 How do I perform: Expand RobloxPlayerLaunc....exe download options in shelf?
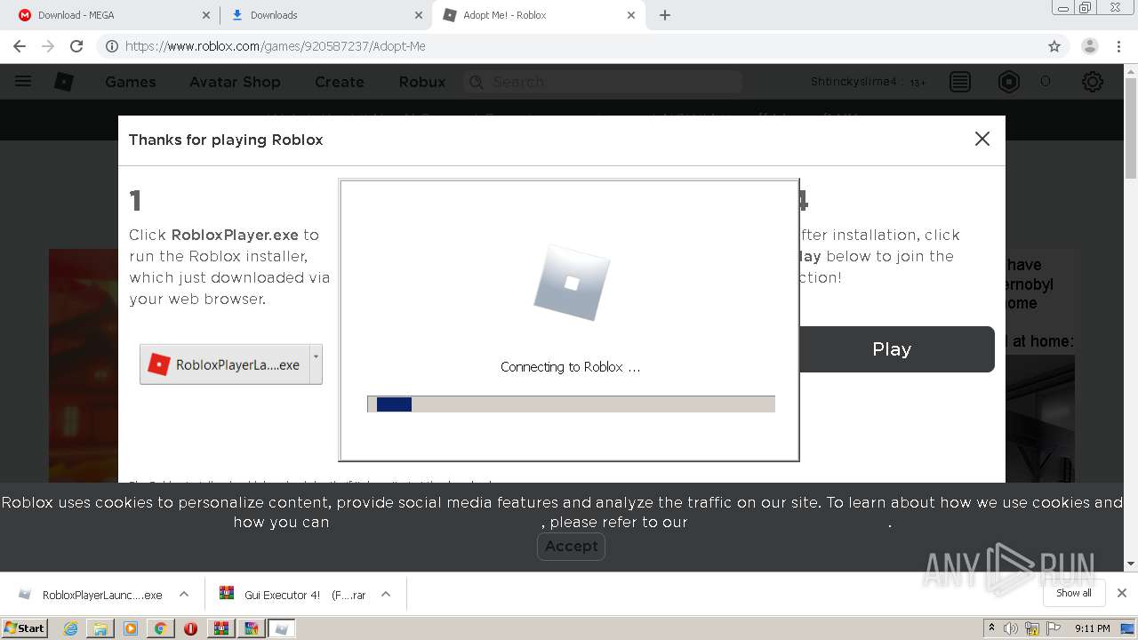pyautogui.click(x=184, y=594)
